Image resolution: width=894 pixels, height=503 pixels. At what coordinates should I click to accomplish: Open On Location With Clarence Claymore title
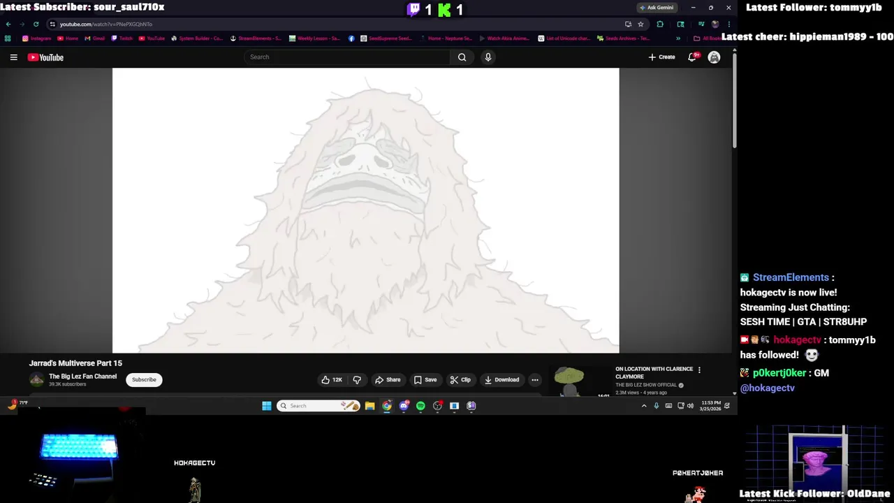654,372
